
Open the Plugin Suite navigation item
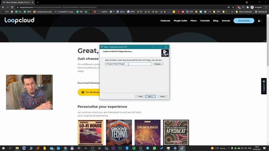(180, 21)
